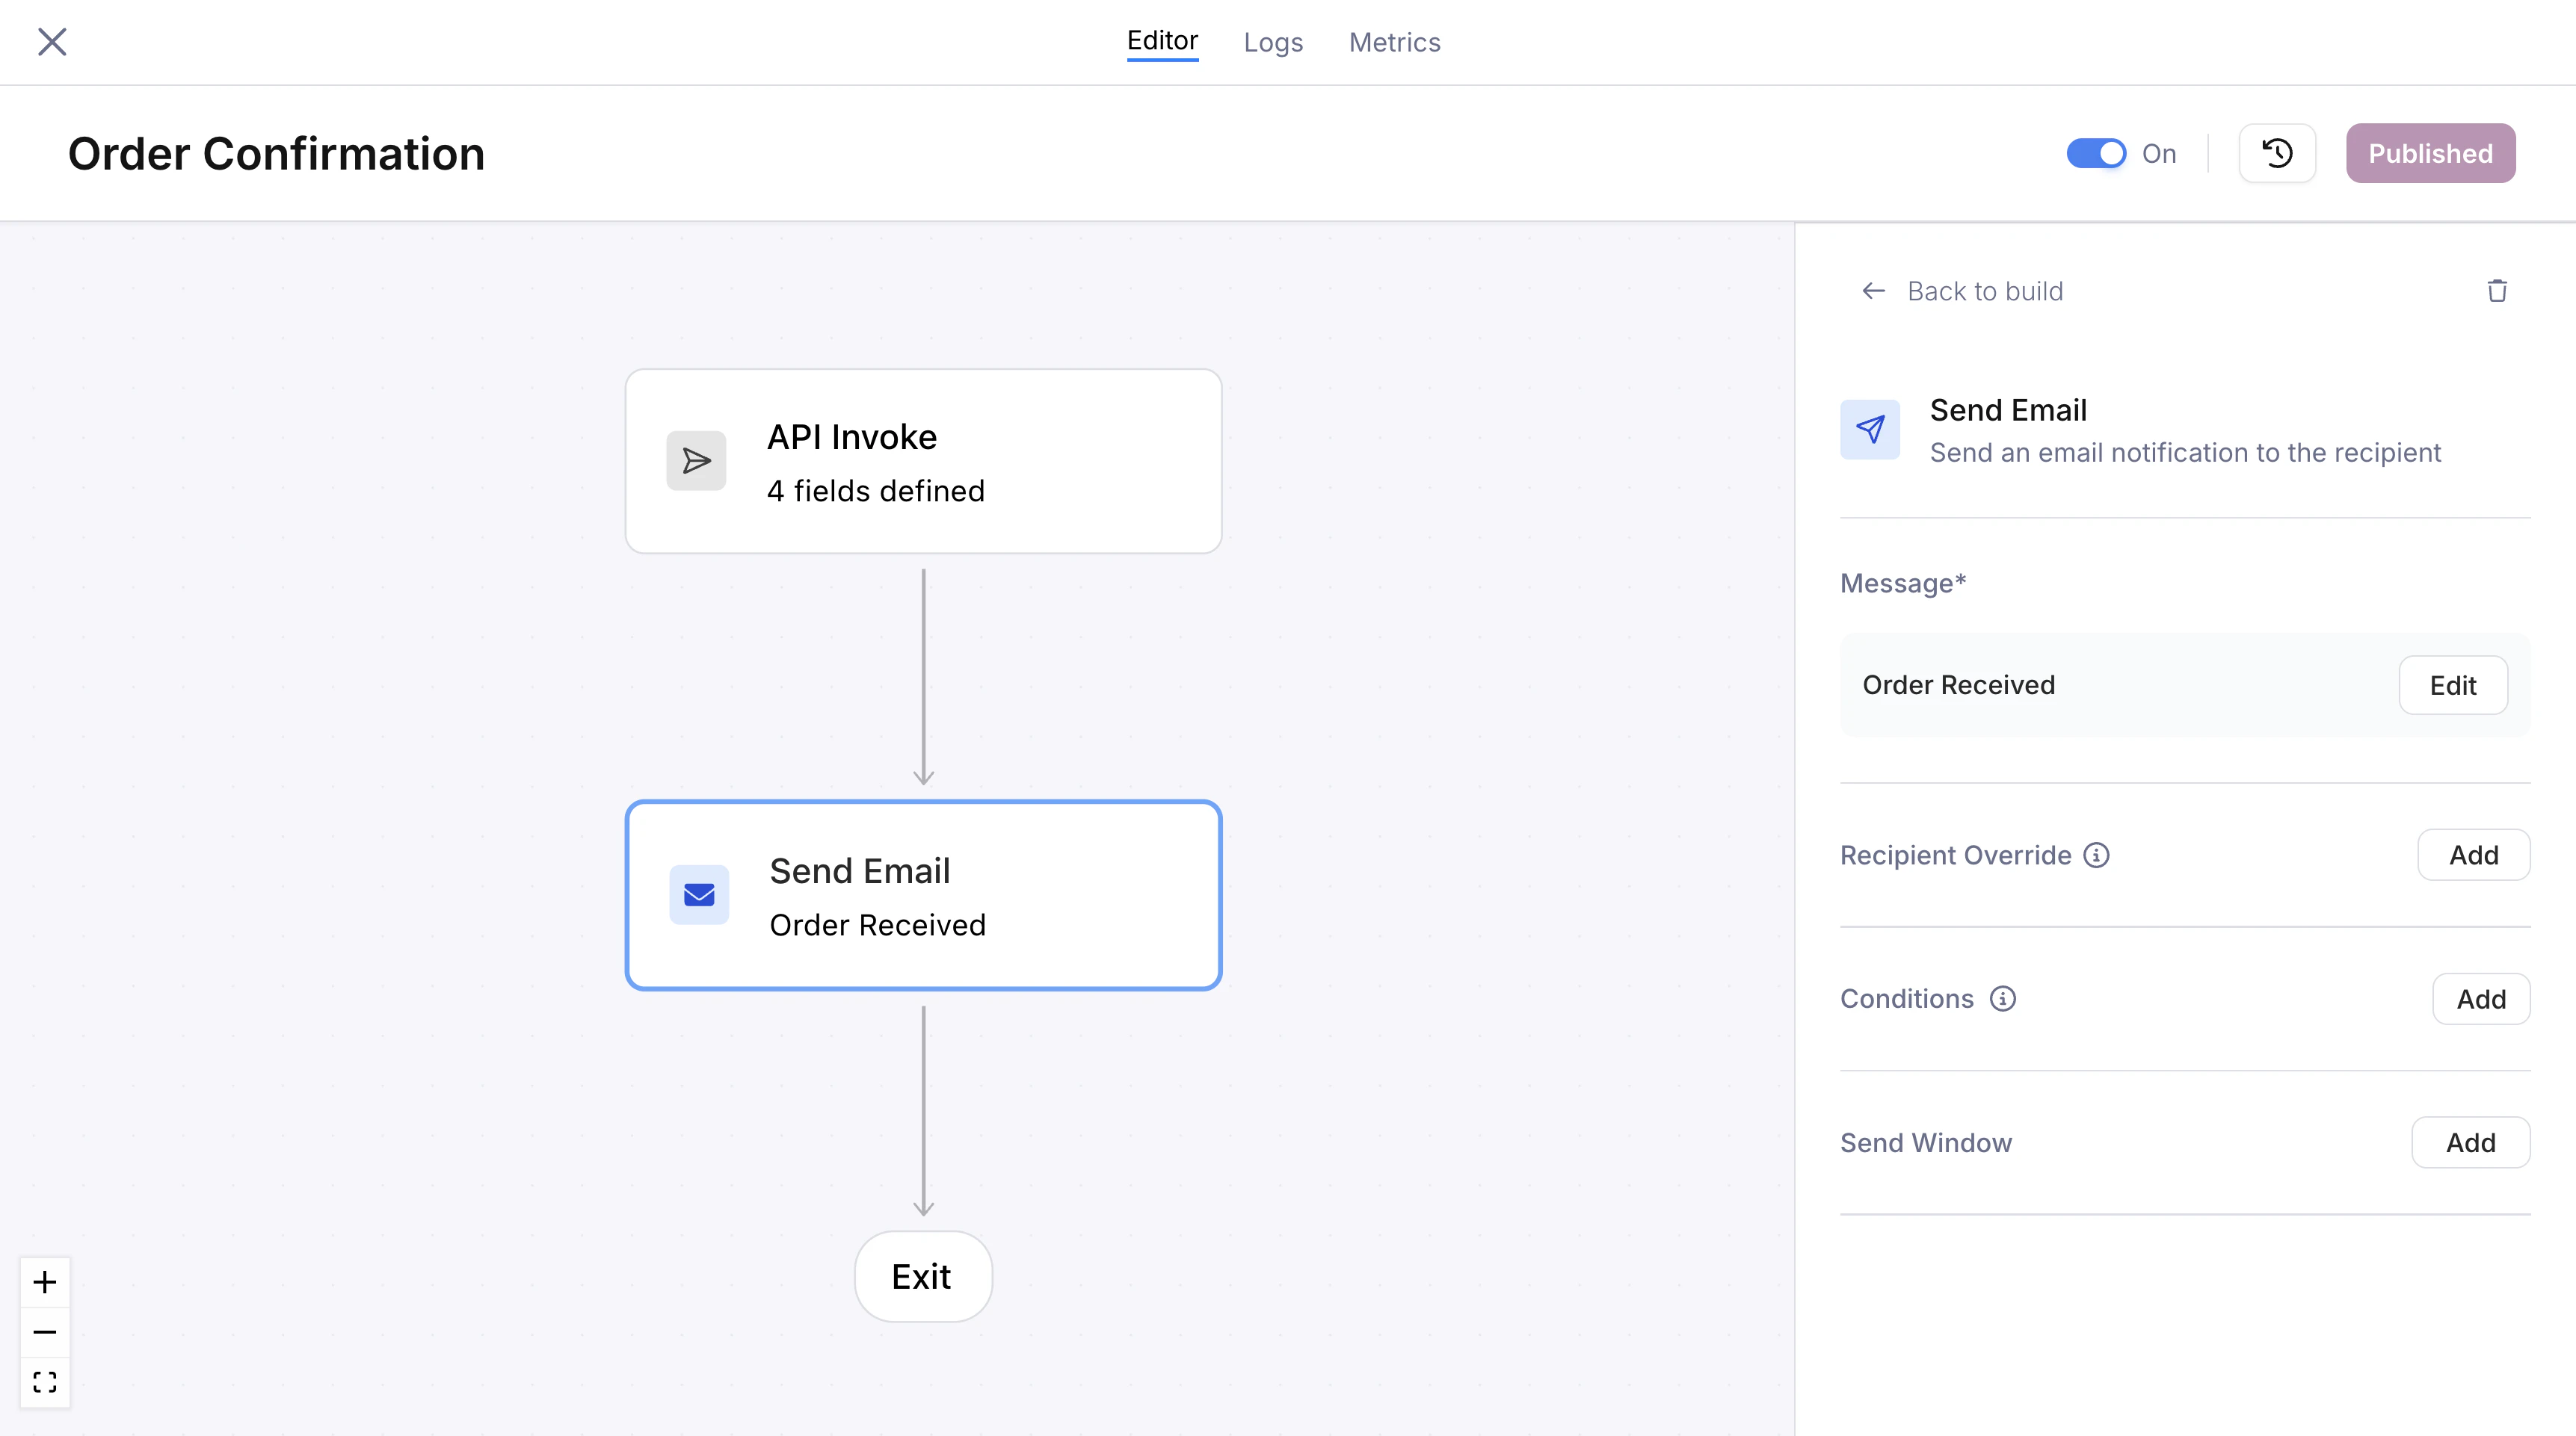Select the Exit node
This screenshot has width=2576, height=1436.
click(922, 1277)
